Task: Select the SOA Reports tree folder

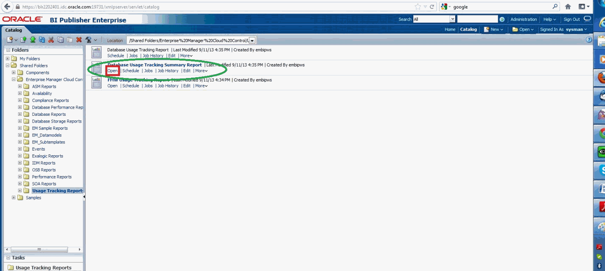Action: (44, 184)
